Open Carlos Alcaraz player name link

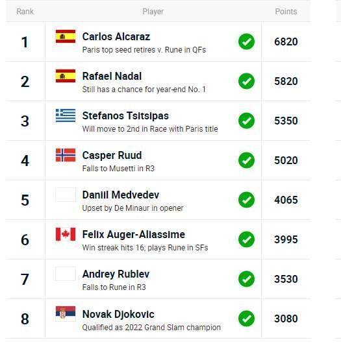point(116,37)
